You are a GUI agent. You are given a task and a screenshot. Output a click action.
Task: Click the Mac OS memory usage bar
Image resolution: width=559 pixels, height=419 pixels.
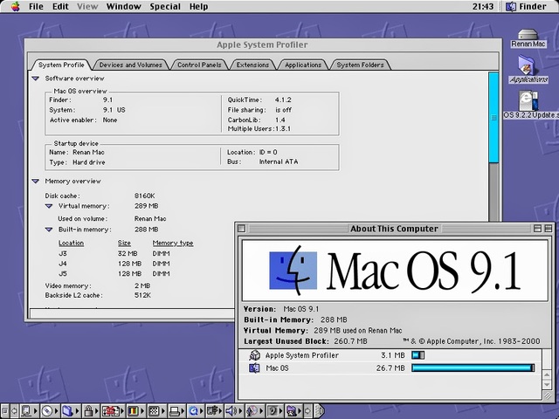[x=473, y=368]
